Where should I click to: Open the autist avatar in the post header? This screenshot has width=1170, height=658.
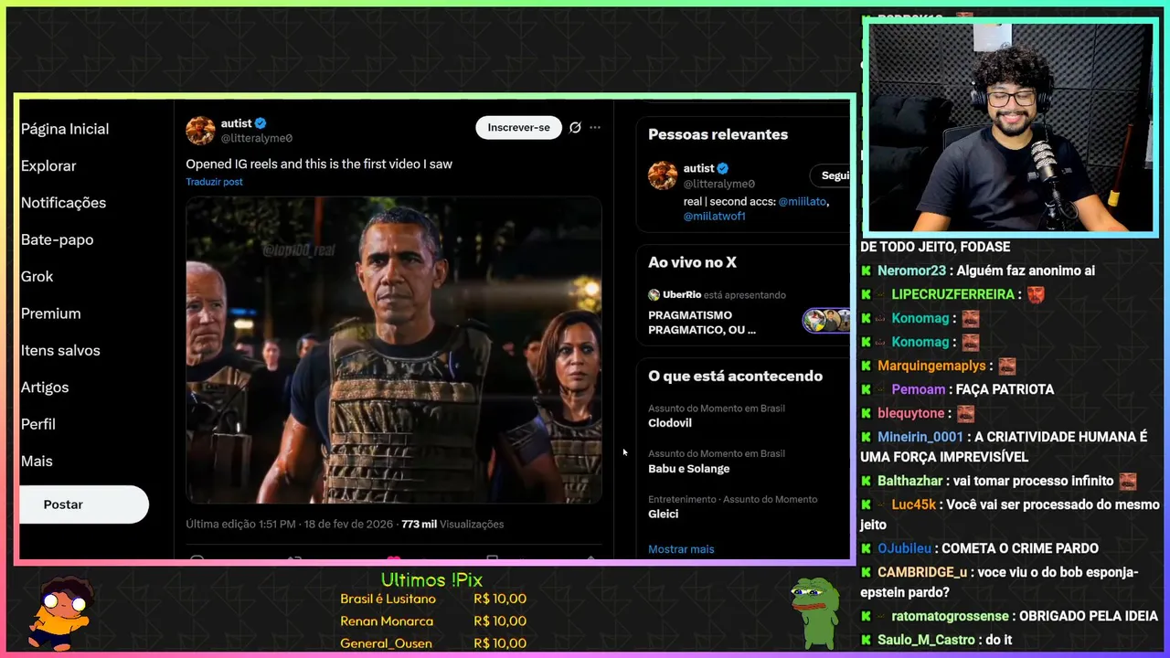click(x=200, y=131)
